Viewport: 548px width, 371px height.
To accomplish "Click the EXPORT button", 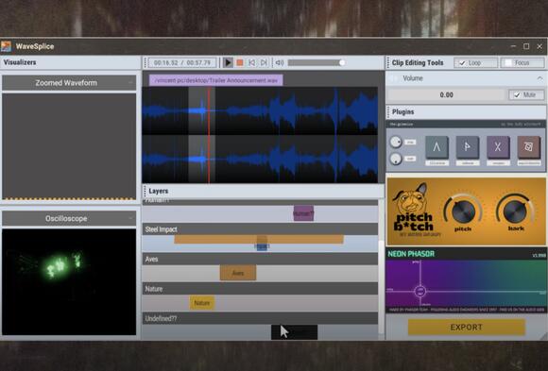I will pyautogui.click(x=467, y=328).
